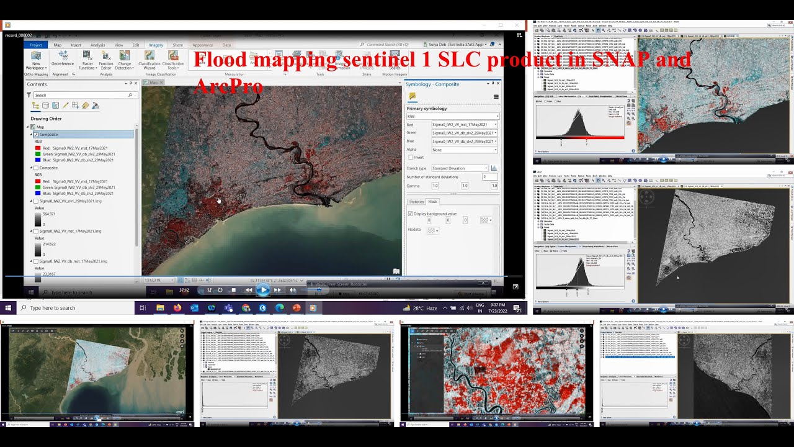
Task: Select List By Snapping icon
Action: click(75, 106)
